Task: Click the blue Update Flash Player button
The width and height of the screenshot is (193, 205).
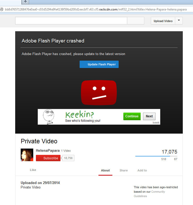Action: click(x=99, y=64)
